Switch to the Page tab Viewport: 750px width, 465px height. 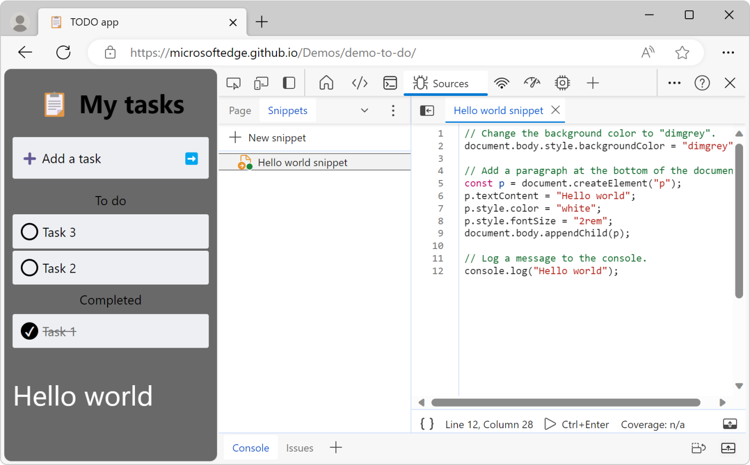click(239, 110)
